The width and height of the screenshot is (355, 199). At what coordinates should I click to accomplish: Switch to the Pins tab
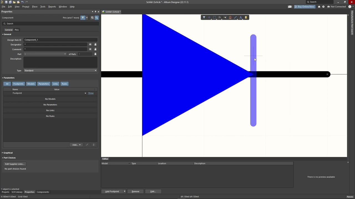[x=17, y=30]
